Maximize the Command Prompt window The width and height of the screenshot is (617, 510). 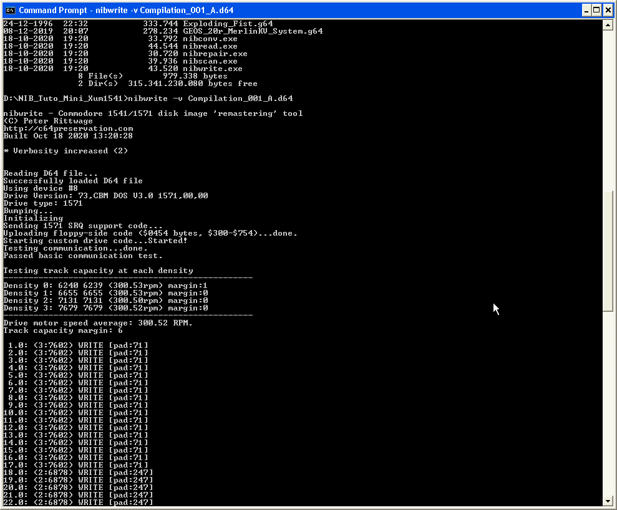tap(597, 10)
